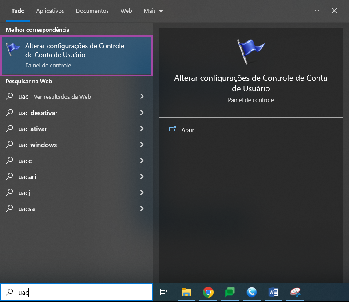Click the search icon beside uacari
The width and height of the screenshot is (349, 302).
[x=9, y=176]
